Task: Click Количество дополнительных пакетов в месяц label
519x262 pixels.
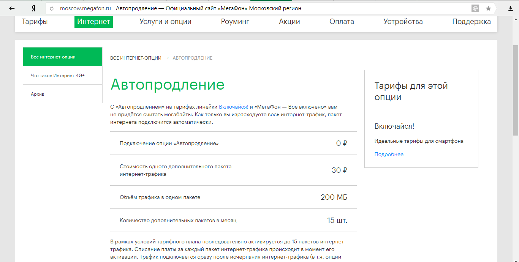Action: [x=178, y=220]
